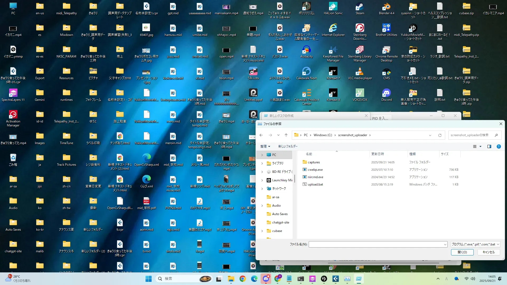Image resolution: width=507 pixels, height=285 pixels.
Task: Expand the Audio folder in navigation tree
Action: point(262,206)
